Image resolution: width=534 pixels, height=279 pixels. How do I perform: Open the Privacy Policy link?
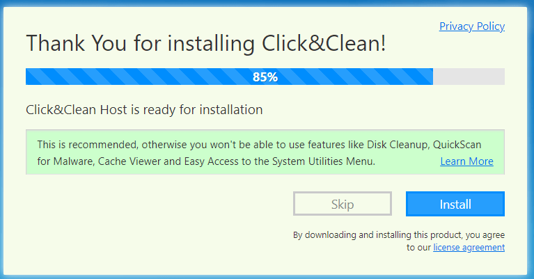[471, 26]
